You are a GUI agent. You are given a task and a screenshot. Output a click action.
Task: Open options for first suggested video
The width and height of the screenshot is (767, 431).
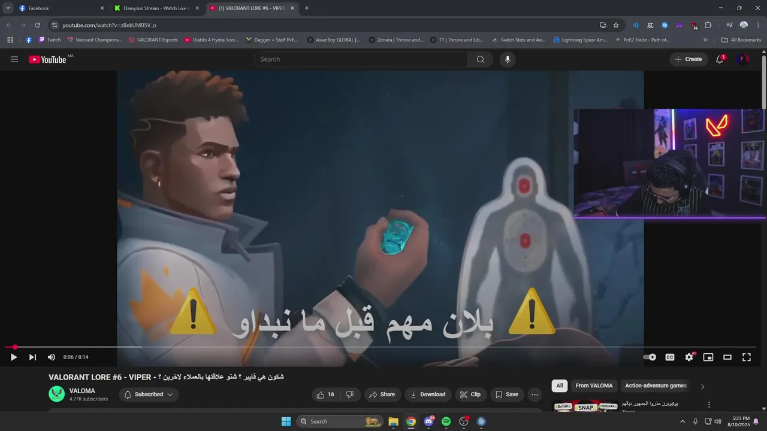709,405
